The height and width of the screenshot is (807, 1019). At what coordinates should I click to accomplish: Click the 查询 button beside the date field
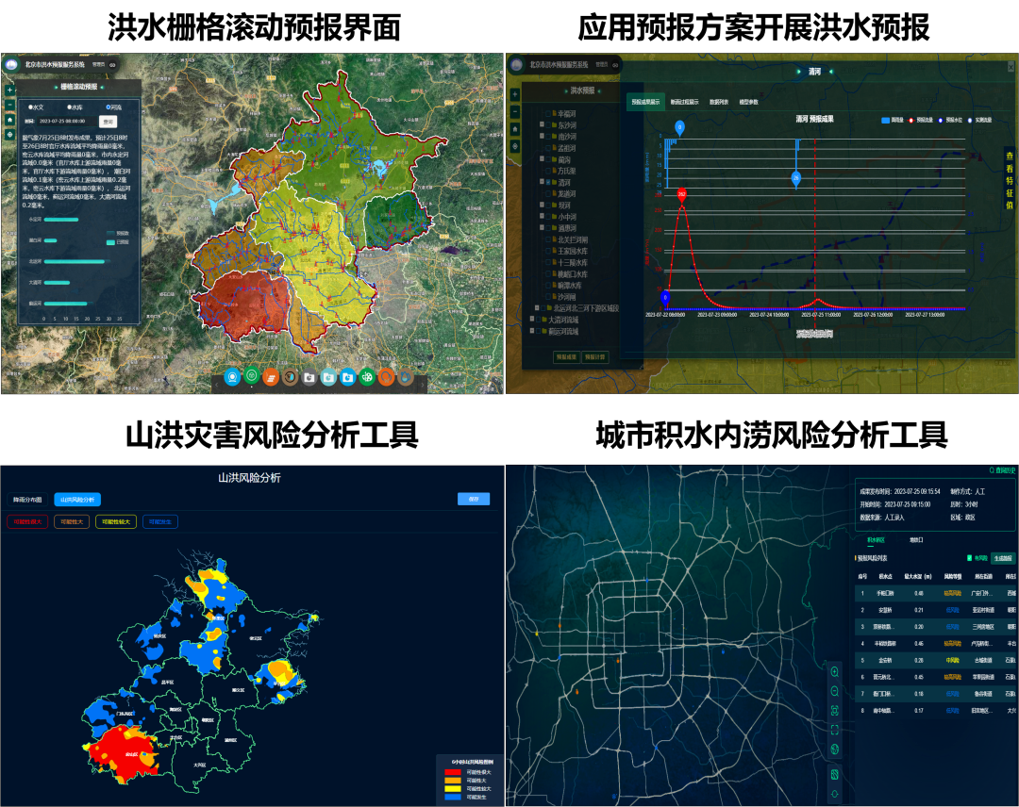point(109,121)
